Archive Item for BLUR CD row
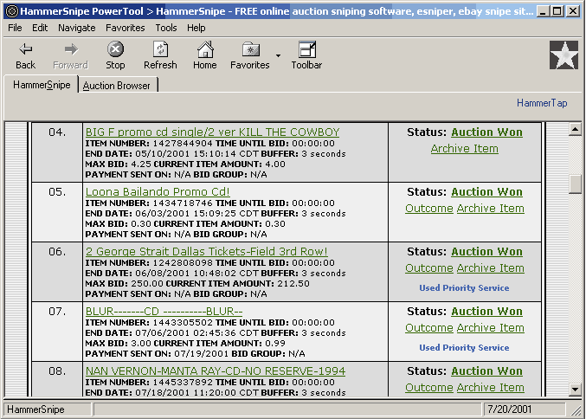586x419 pixels. click(x=490, y=328)
